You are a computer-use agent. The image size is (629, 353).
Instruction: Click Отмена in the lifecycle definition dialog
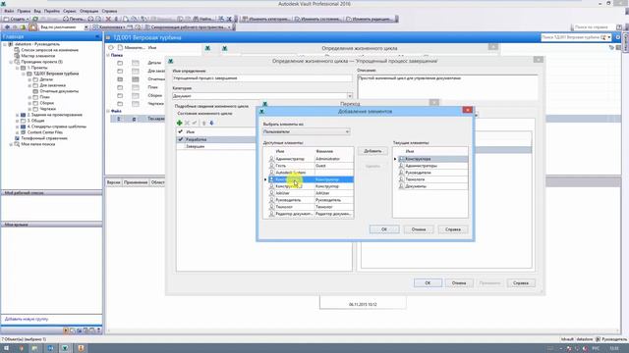click(x=459, y=283)
